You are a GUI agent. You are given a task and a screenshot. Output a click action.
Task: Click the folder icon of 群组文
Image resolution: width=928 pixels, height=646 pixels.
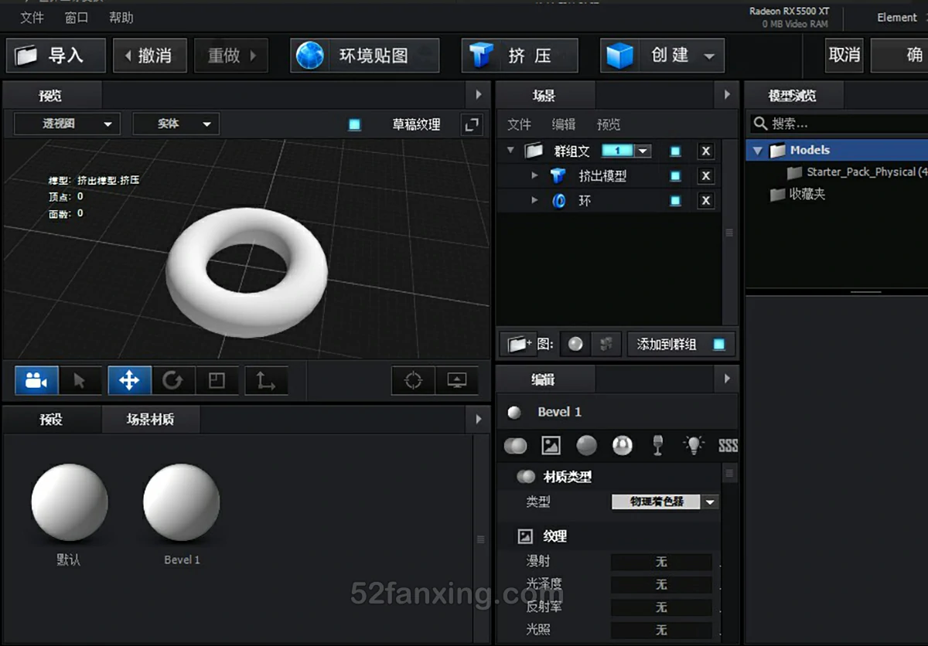click(x=534, y=151)
